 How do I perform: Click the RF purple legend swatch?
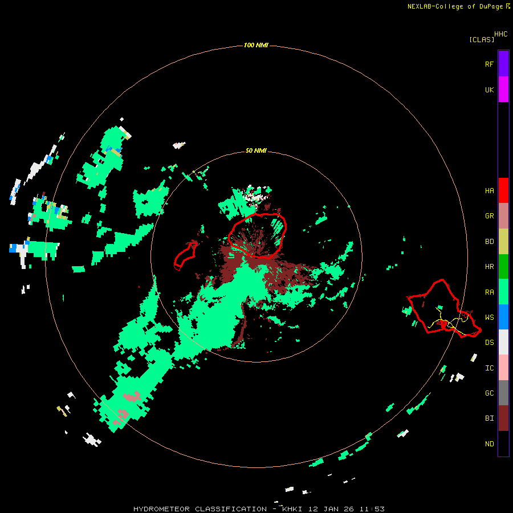point(503,64)
